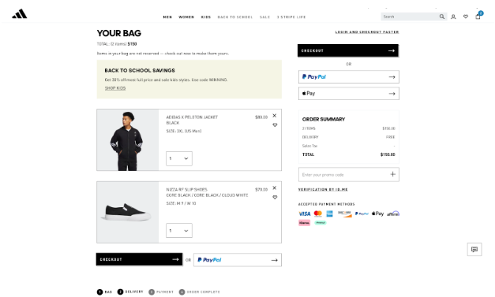Remove the Peloton Jacket from bag
This screenshot has height=297, width=495.
coord(274,116)
